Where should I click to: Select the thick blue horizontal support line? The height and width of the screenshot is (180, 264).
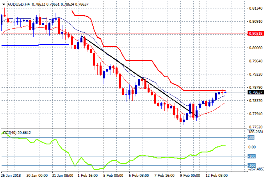(35, 45)
